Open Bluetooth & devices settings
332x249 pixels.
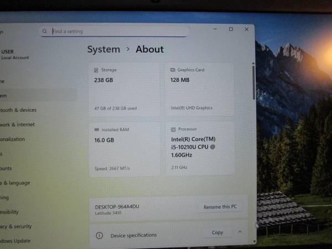coord(18,110)
